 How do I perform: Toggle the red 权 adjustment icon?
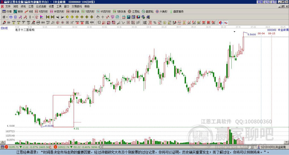click(x=37, y=17)
